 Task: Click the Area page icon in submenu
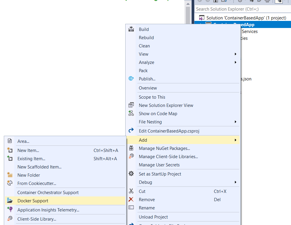pyautogui.click(x=10, y=141)
